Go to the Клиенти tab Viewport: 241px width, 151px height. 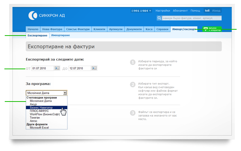(x=99, y=29)
